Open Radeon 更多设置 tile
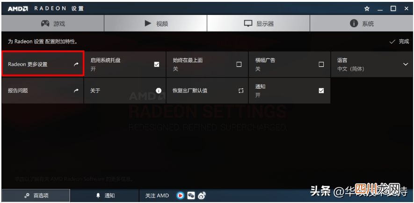Screen dimensions: 414x203 pos(43,64)
